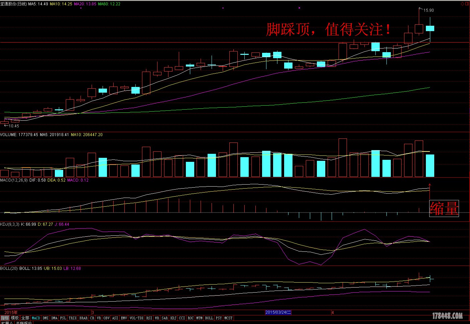Select the 指标 tab
470x324 pixels.
5,318
